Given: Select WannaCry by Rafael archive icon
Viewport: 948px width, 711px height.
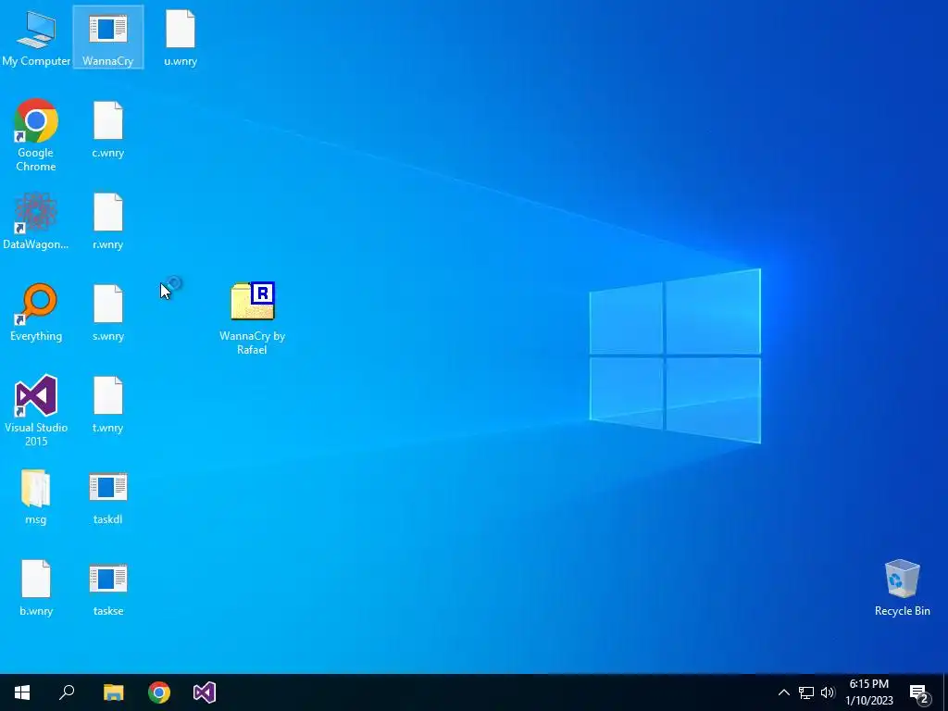Looking at the screenshot, I should tap(252, 318).
